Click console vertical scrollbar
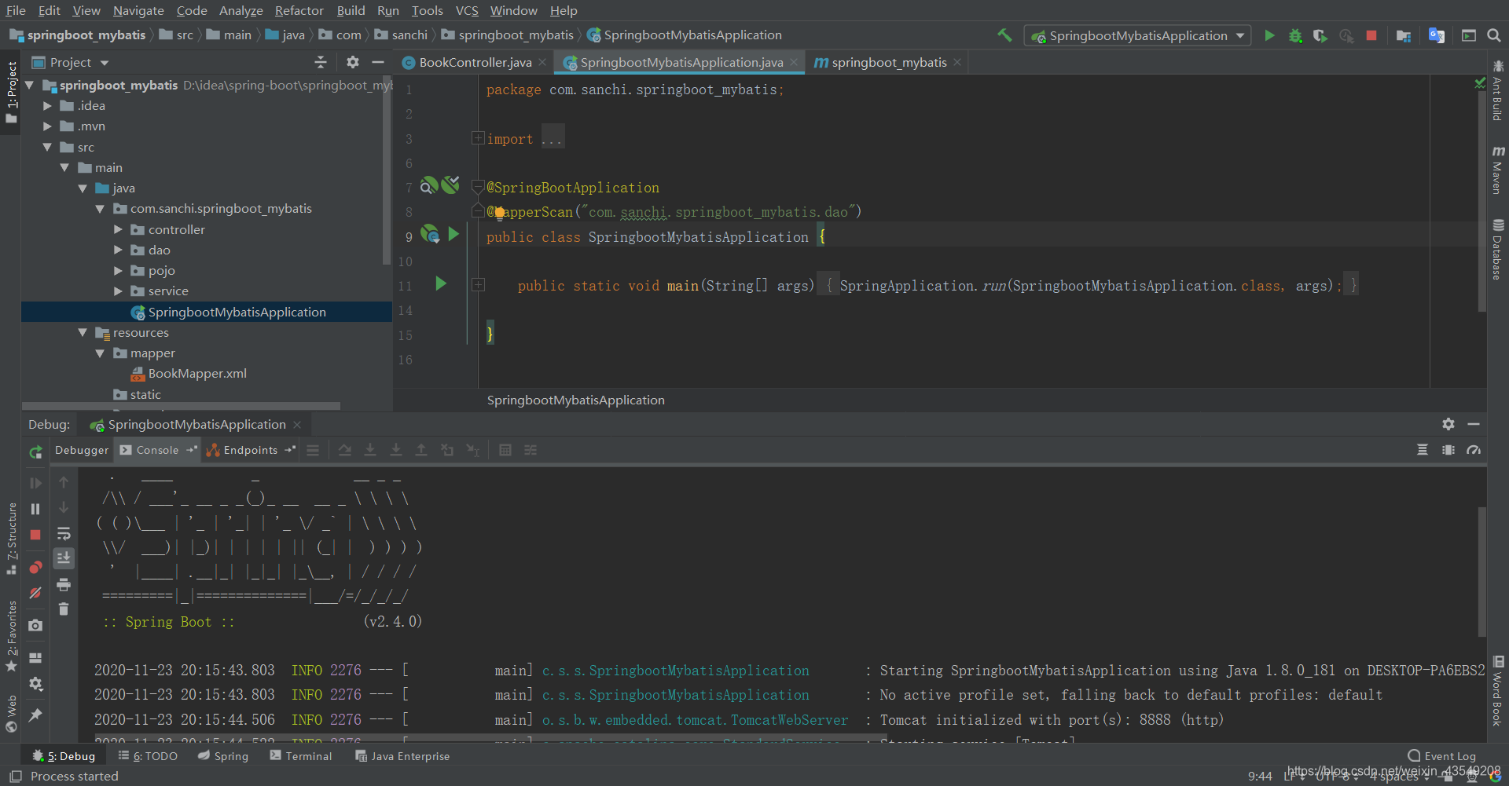1509x786 pixels. tap(1481, 572)
